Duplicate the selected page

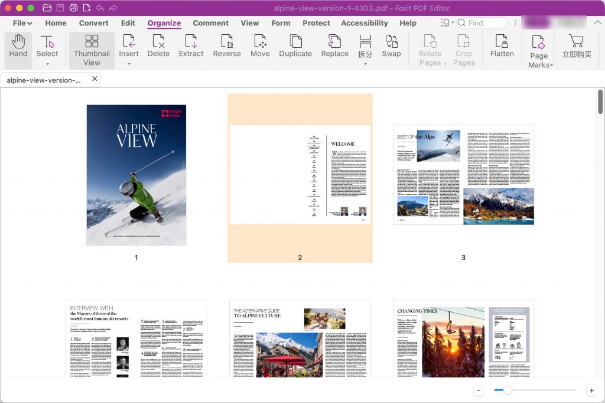[x=295, y=46]
